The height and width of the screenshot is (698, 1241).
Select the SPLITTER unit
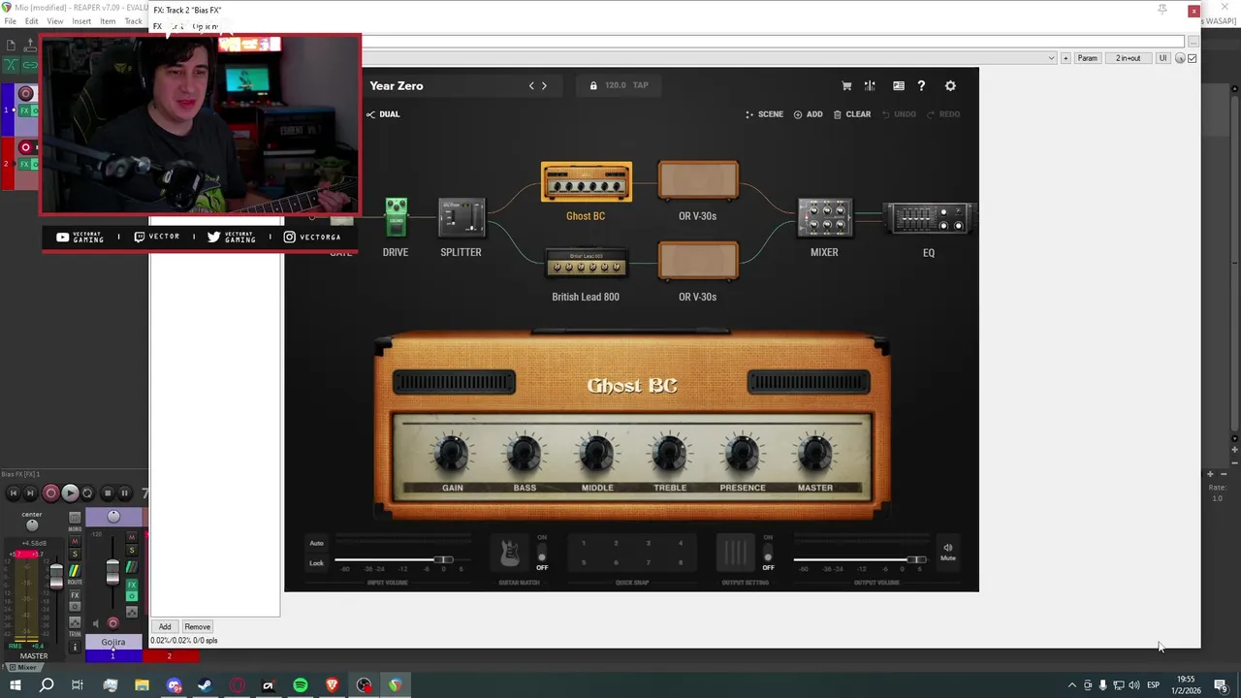pos(461,218)
